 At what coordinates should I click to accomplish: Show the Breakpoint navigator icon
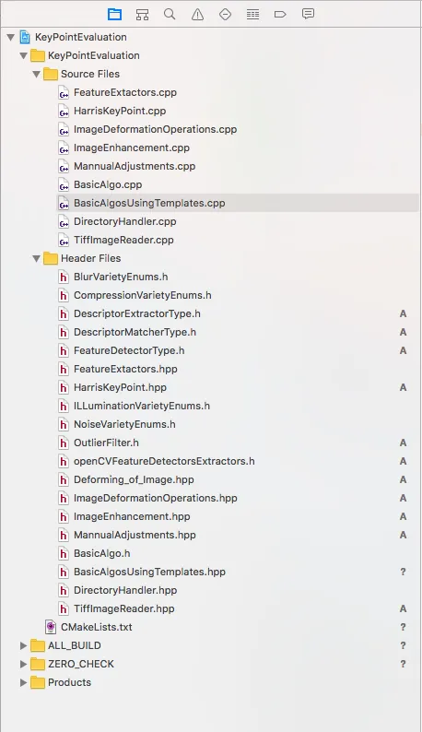[x=280, y=15]
